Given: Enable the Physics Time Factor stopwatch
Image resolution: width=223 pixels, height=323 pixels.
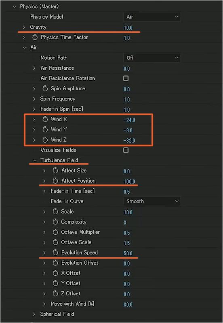Looking at the screenshot, I should coord(35,37).
